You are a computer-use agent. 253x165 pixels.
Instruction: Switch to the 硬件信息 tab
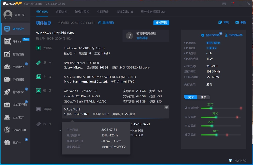42,12
